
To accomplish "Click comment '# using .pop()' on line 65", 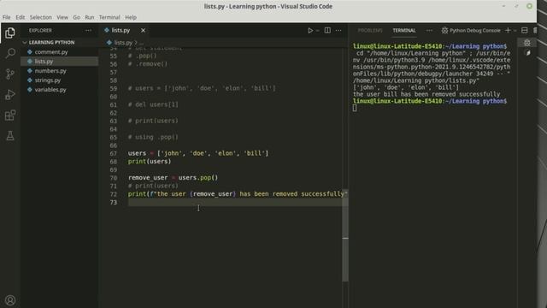I will point(153,137).
